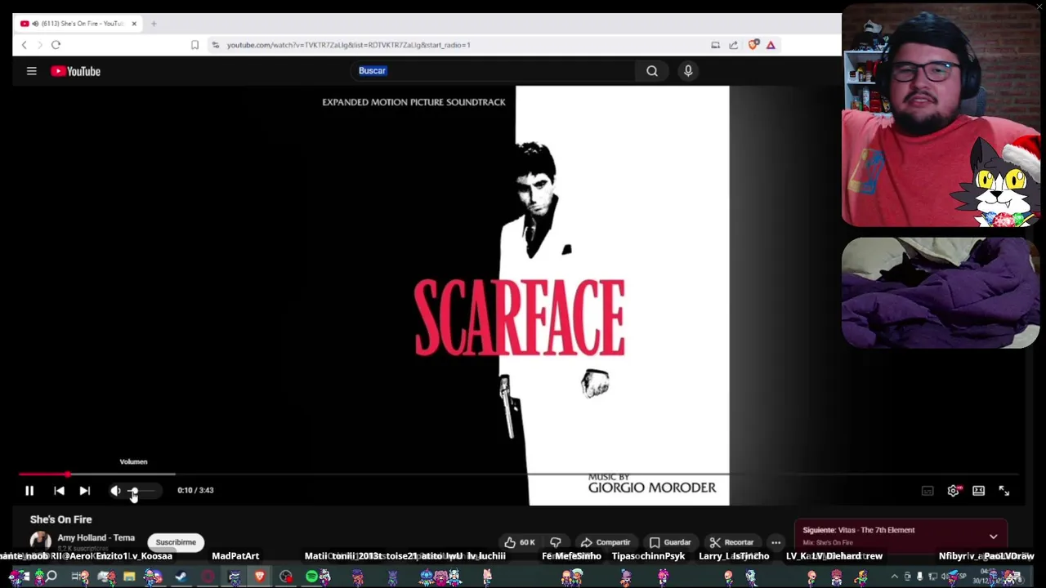Open Brave browser from the taskbar
Image resolution: width=1046 pixels, height=588 pixels.
point(259,577)
